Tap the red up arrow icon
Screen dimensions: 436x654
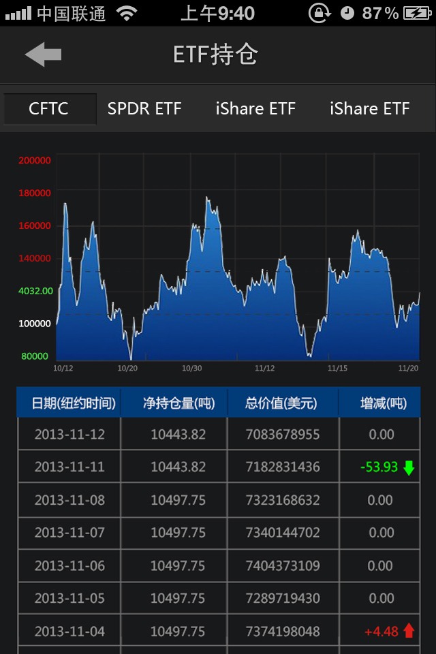[409, 631]
